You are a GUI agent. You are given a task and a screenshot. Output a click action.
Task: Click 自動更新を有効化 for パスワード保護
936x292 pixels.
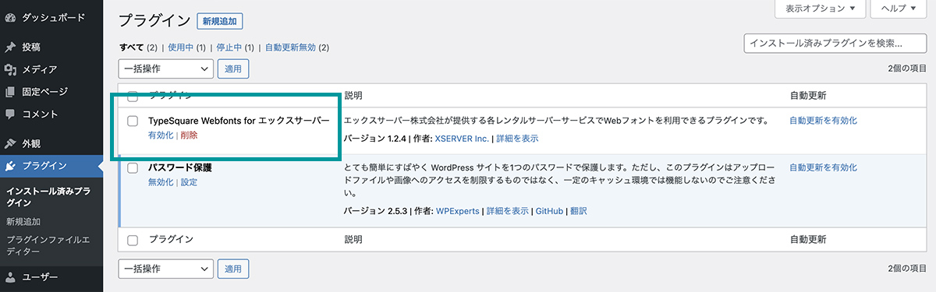(x=823, y=167)
